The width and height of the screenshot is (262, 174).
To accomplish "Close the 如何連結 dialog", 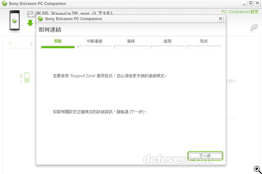I will [x=221, y=18].
